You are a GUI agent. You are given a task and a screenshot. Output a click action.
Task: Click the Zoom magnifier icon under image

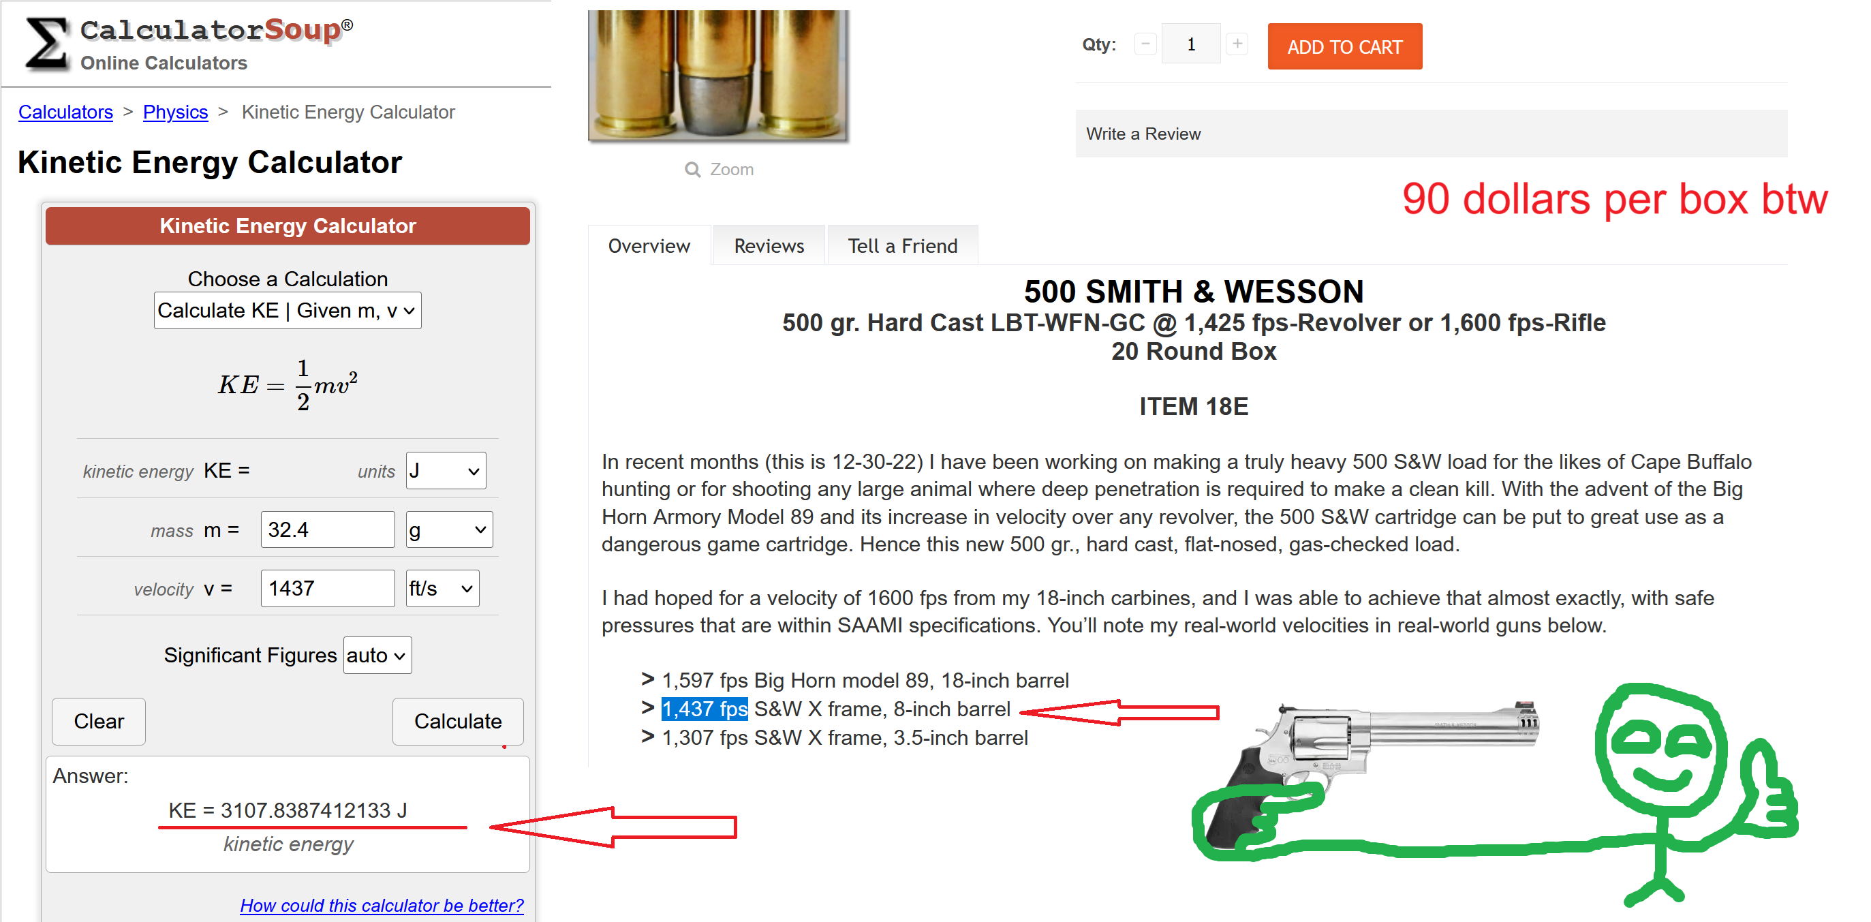point(692,169)
